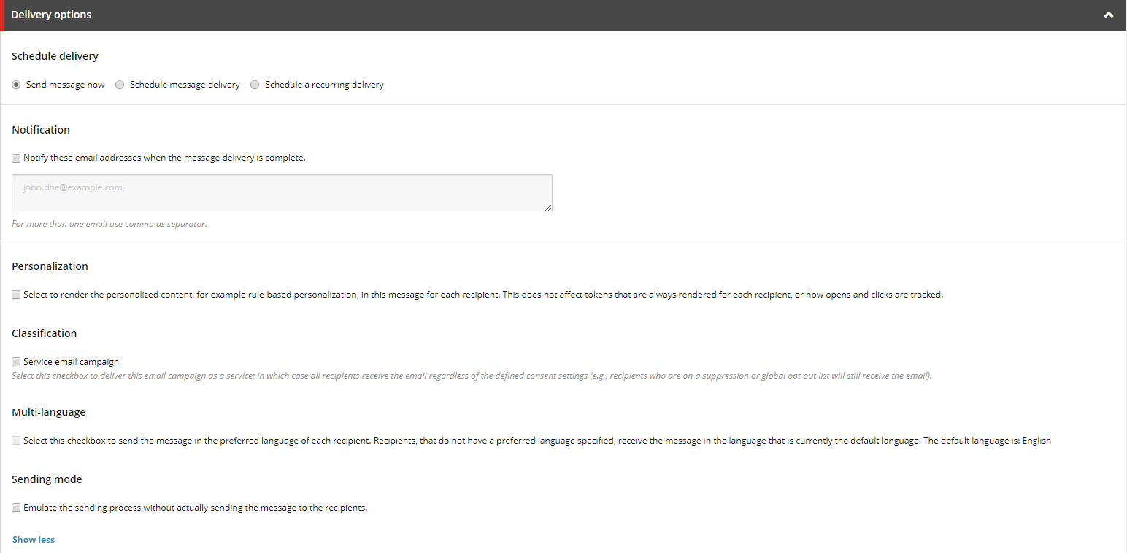Enable rendering of personalized content per recipient
The image size is (1127, 553).
15,294
